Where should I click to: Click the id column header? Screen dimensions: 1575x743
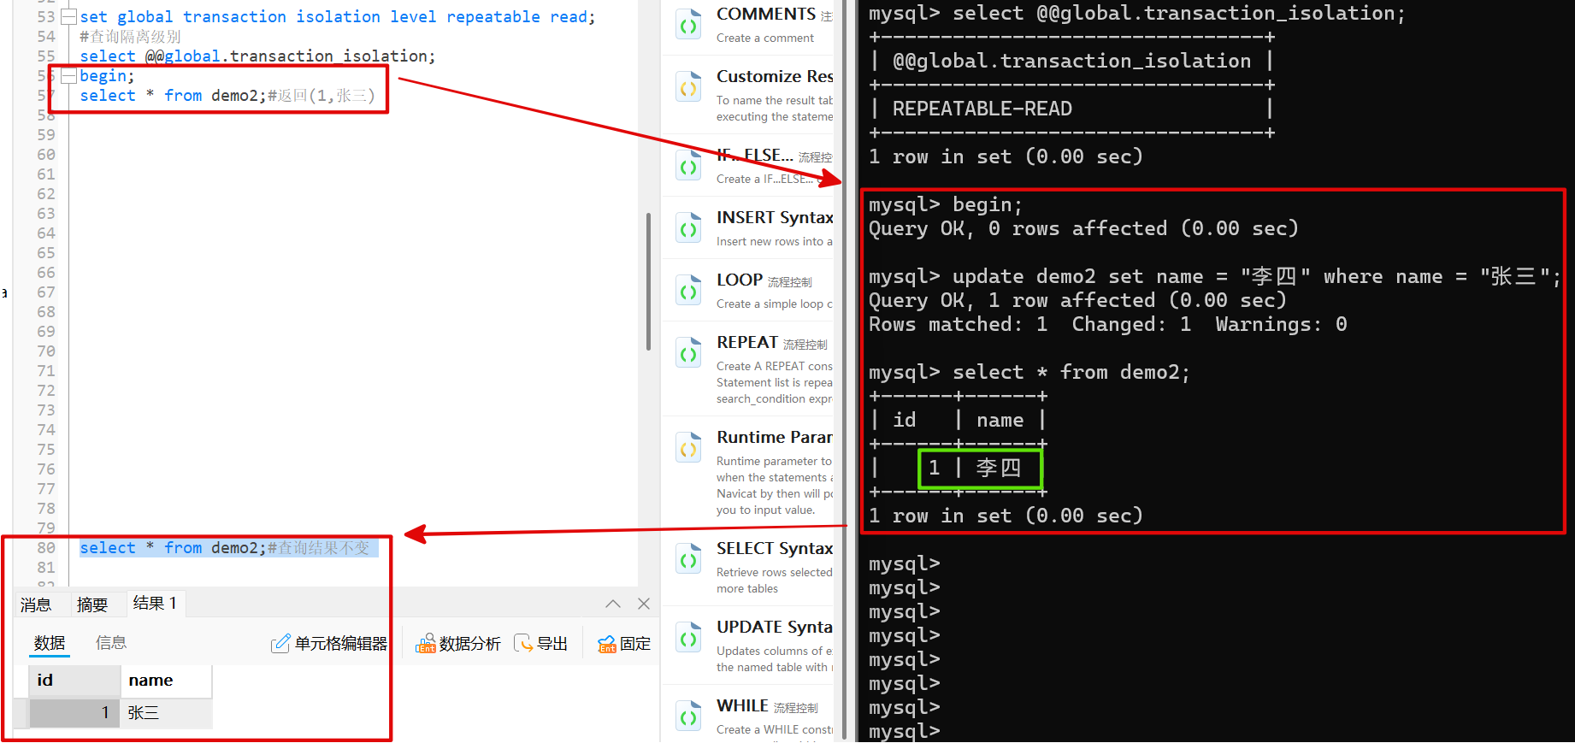pyautogui.click(x=74, y=681)
